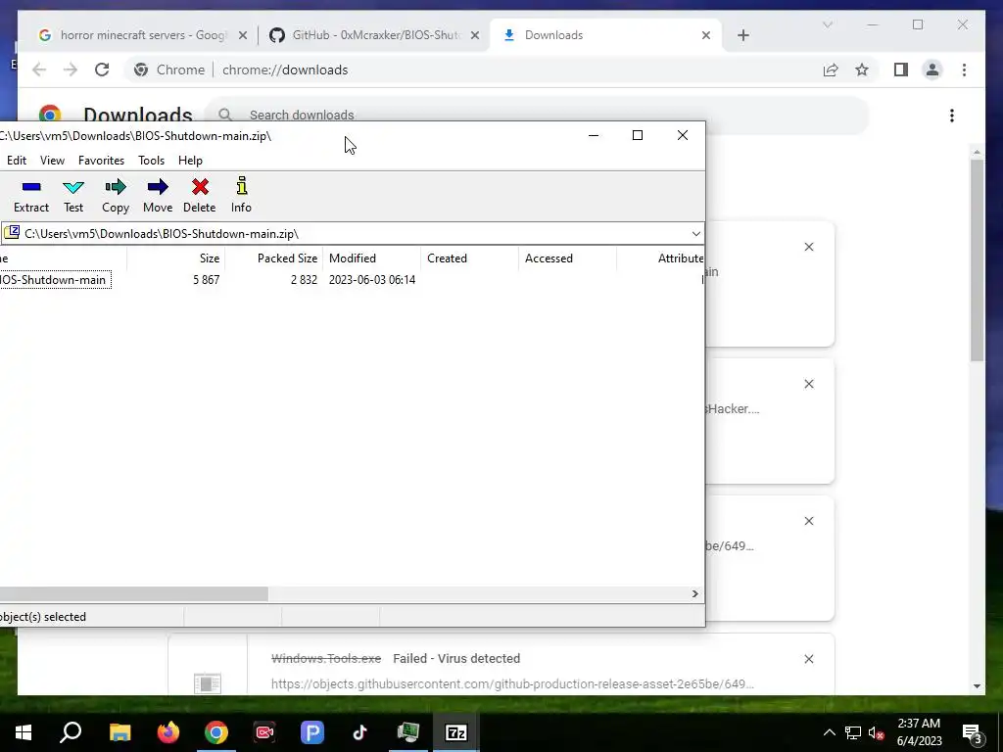The height and width of the screenshot is (752, 1003).
Task: Open the Favorites menu in 7-Zip
Action: click(x=101, y=161)
